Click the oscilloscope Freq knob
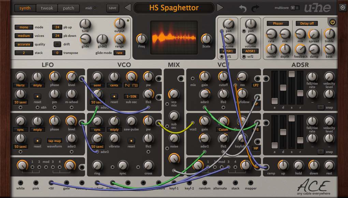The height and width of the screenshot is (198, 348). click(x=141, y=39)
